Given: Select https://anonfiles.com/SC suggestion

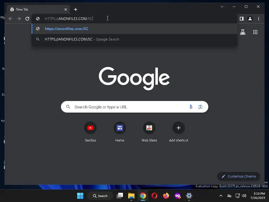Looking at the screenshot, I should click(x=134, y=29).
